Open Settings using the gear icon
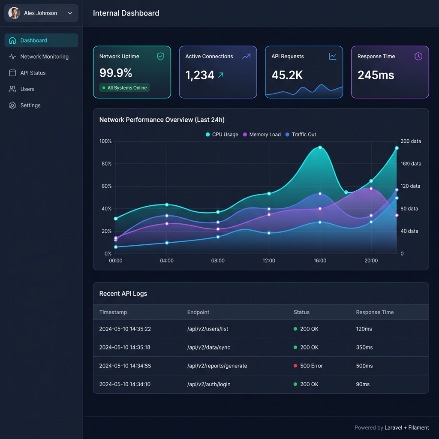 12,105
